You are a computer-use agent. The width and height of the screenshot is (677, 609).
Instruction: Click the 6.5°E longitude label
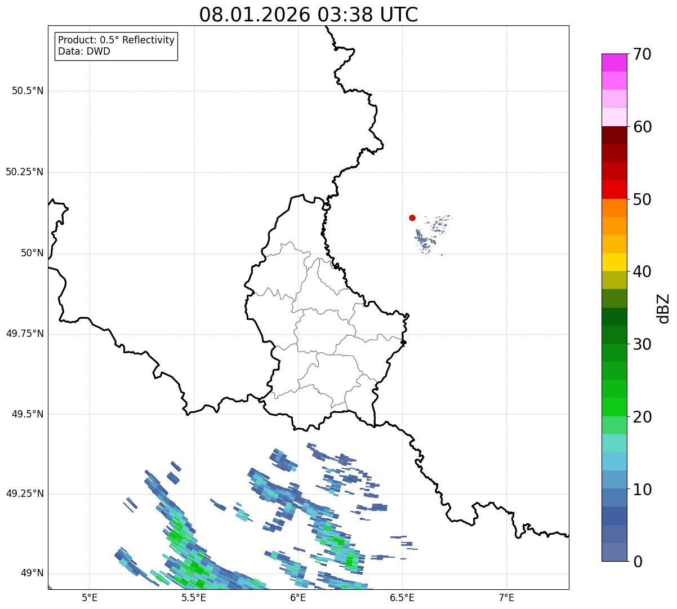pos(402,598)
